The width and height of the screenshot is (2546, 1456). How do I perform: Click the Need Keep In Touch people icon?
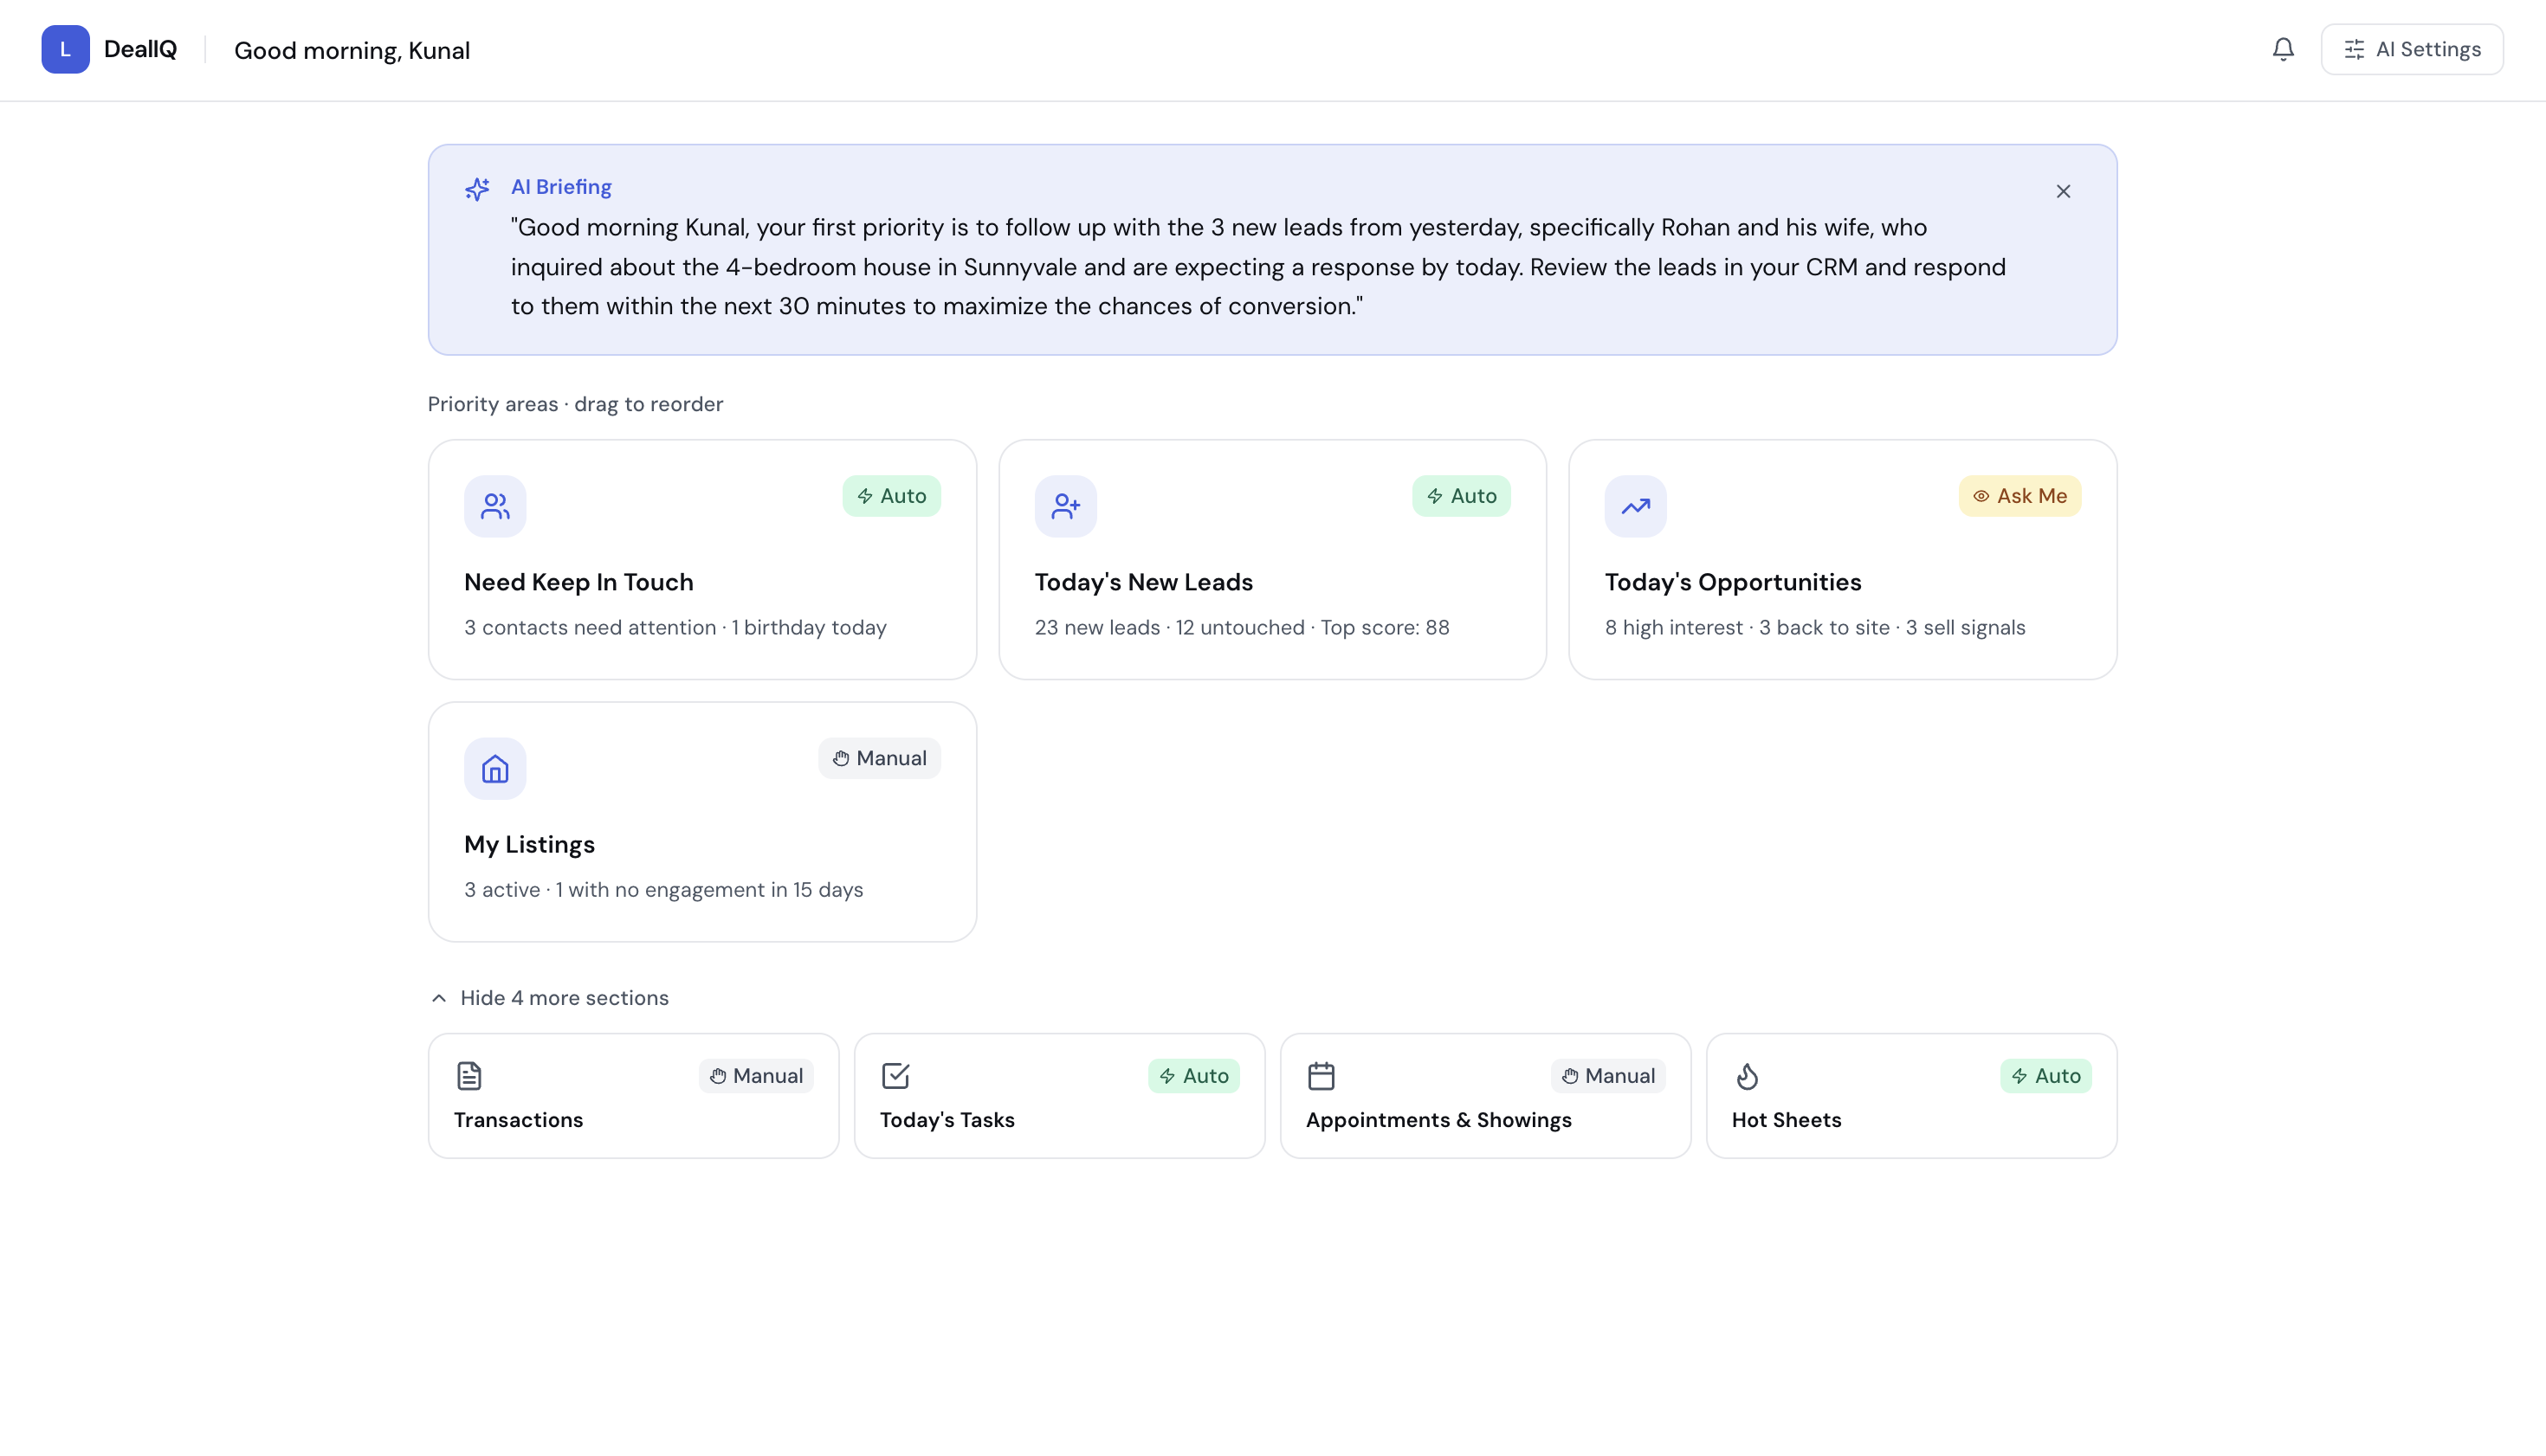(495, 506)
